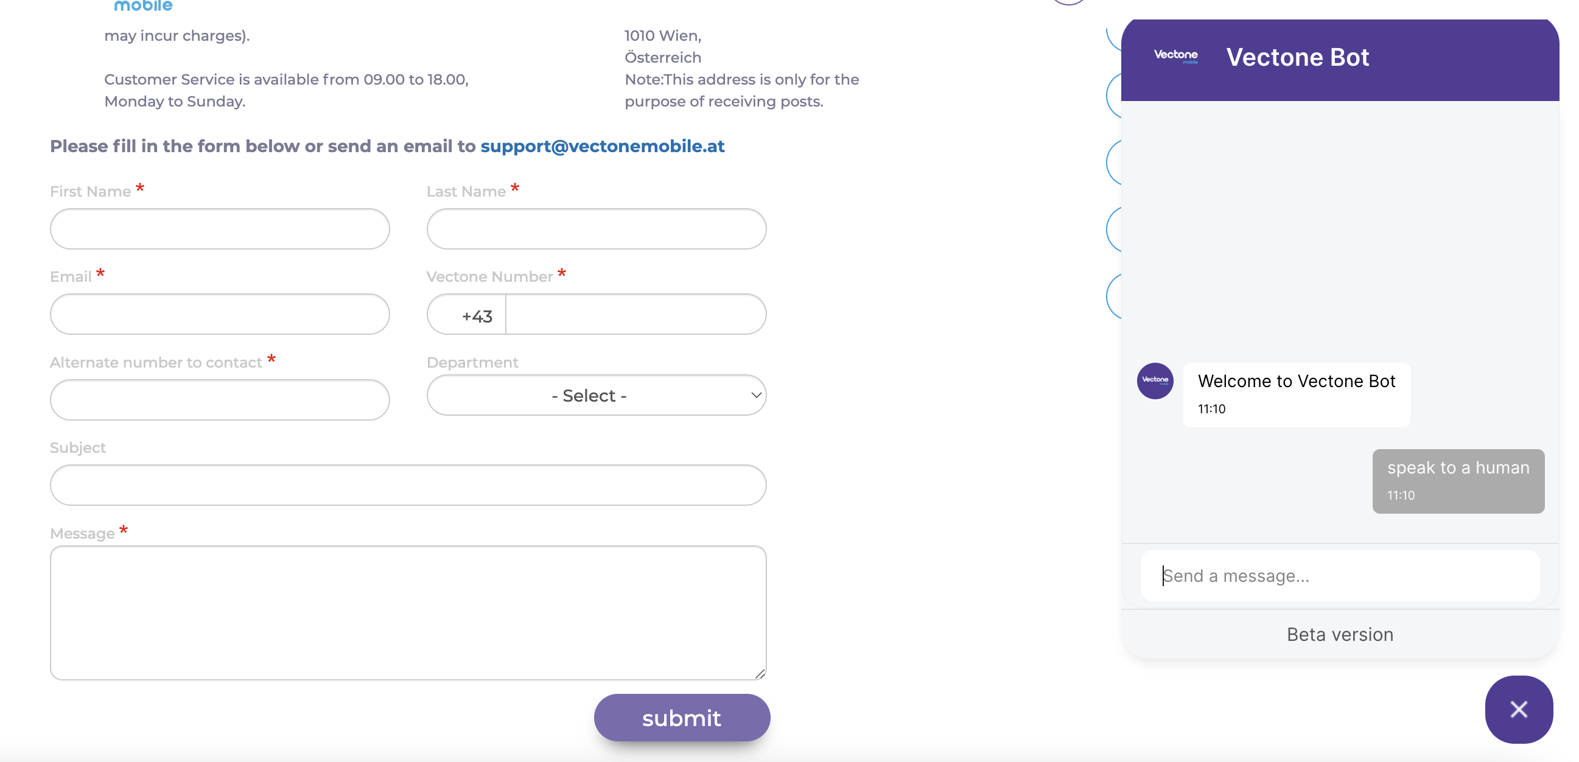1579x762 pixels.
Task: Select the First Name input field
Action: (x=220, y=228)
